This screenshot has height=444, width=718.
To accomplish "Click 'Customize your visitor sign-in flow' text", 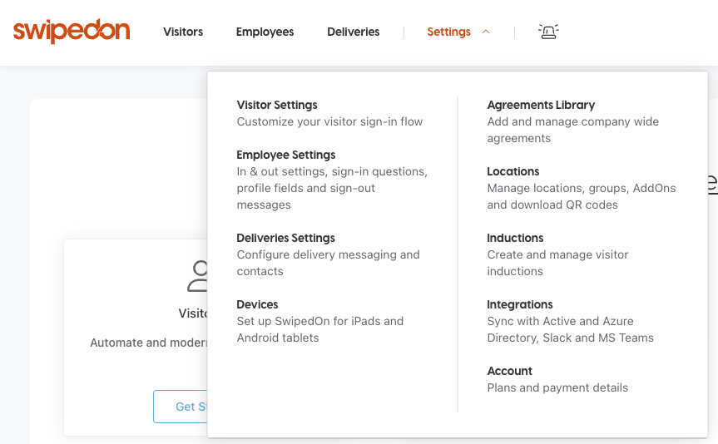I will [x=329, y=121].
